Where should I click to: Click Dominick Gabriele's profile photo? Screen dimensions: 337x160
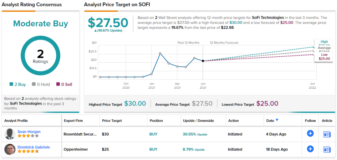pyautogui.click(x=10, y=149)
